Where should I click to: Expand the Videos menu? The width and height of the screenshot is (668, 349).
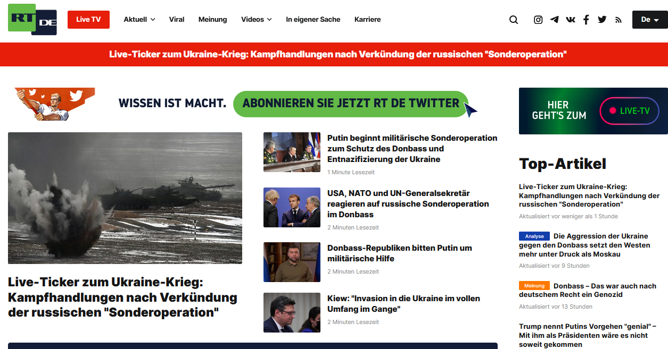pos(257,20)
